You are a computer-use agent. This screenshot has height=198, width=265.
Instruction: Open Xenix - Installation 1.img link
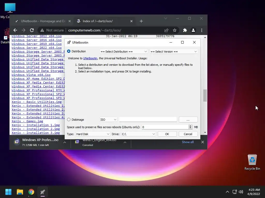point(36,125)
